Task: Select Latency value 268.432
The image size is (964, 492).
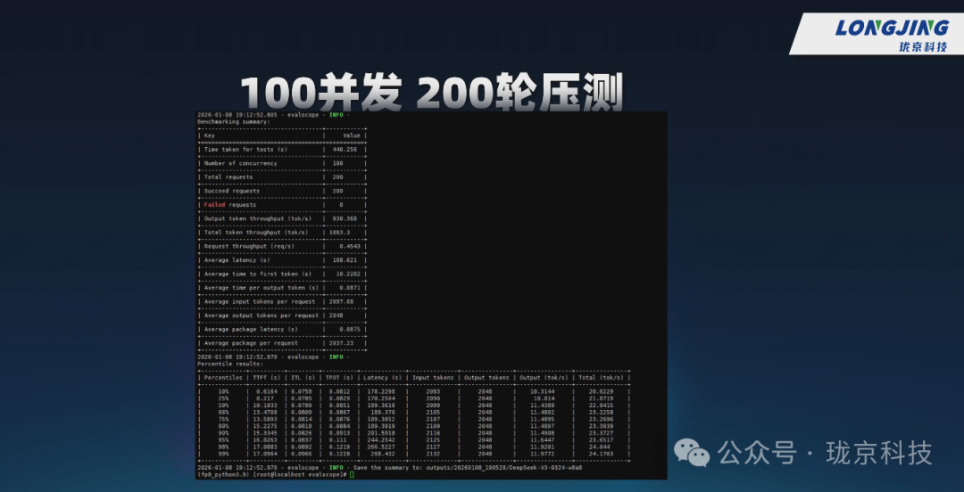Action: pos(383,454)
